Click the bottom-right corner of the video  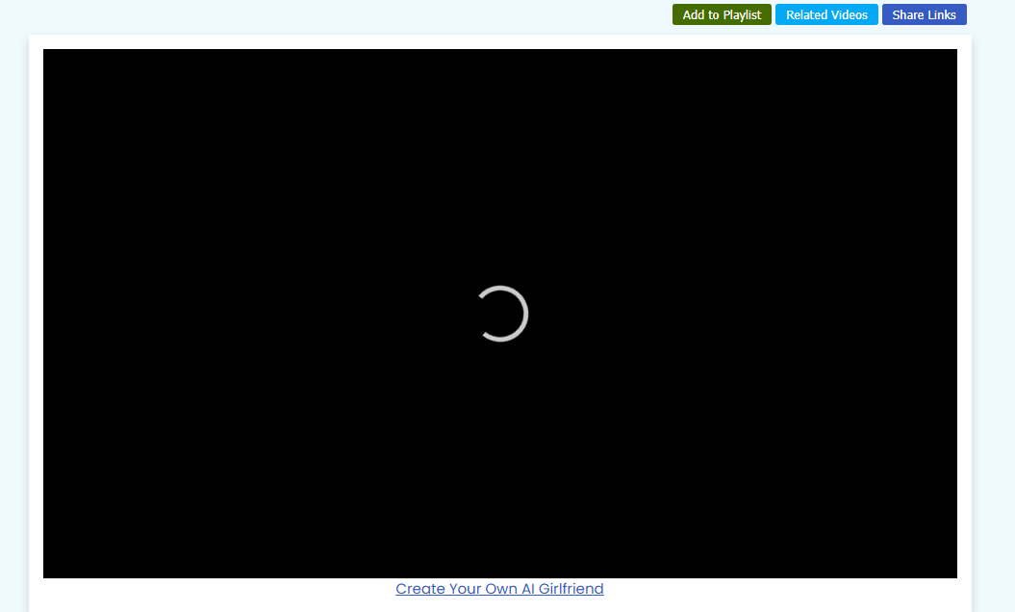(951, 572)
